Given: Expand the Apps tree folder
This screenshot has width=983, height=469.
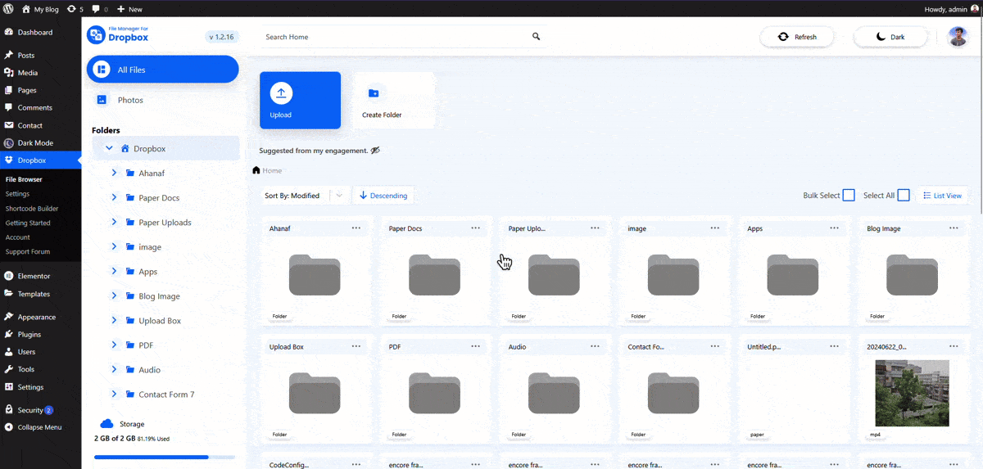Looking at the screenshot, I should click(114, 271).
